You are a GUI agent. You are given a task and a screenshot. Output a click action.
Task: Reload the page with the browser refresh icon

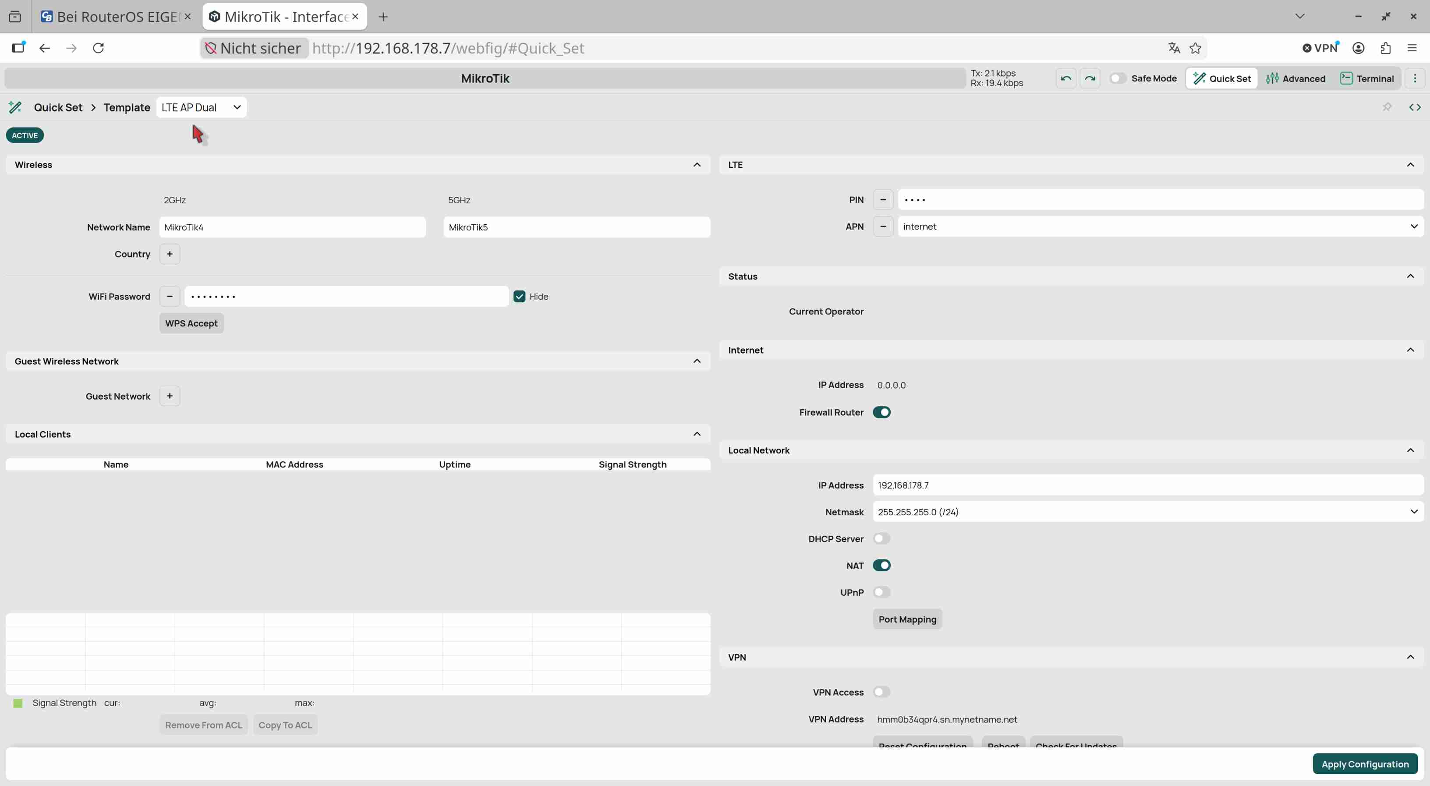98,48
